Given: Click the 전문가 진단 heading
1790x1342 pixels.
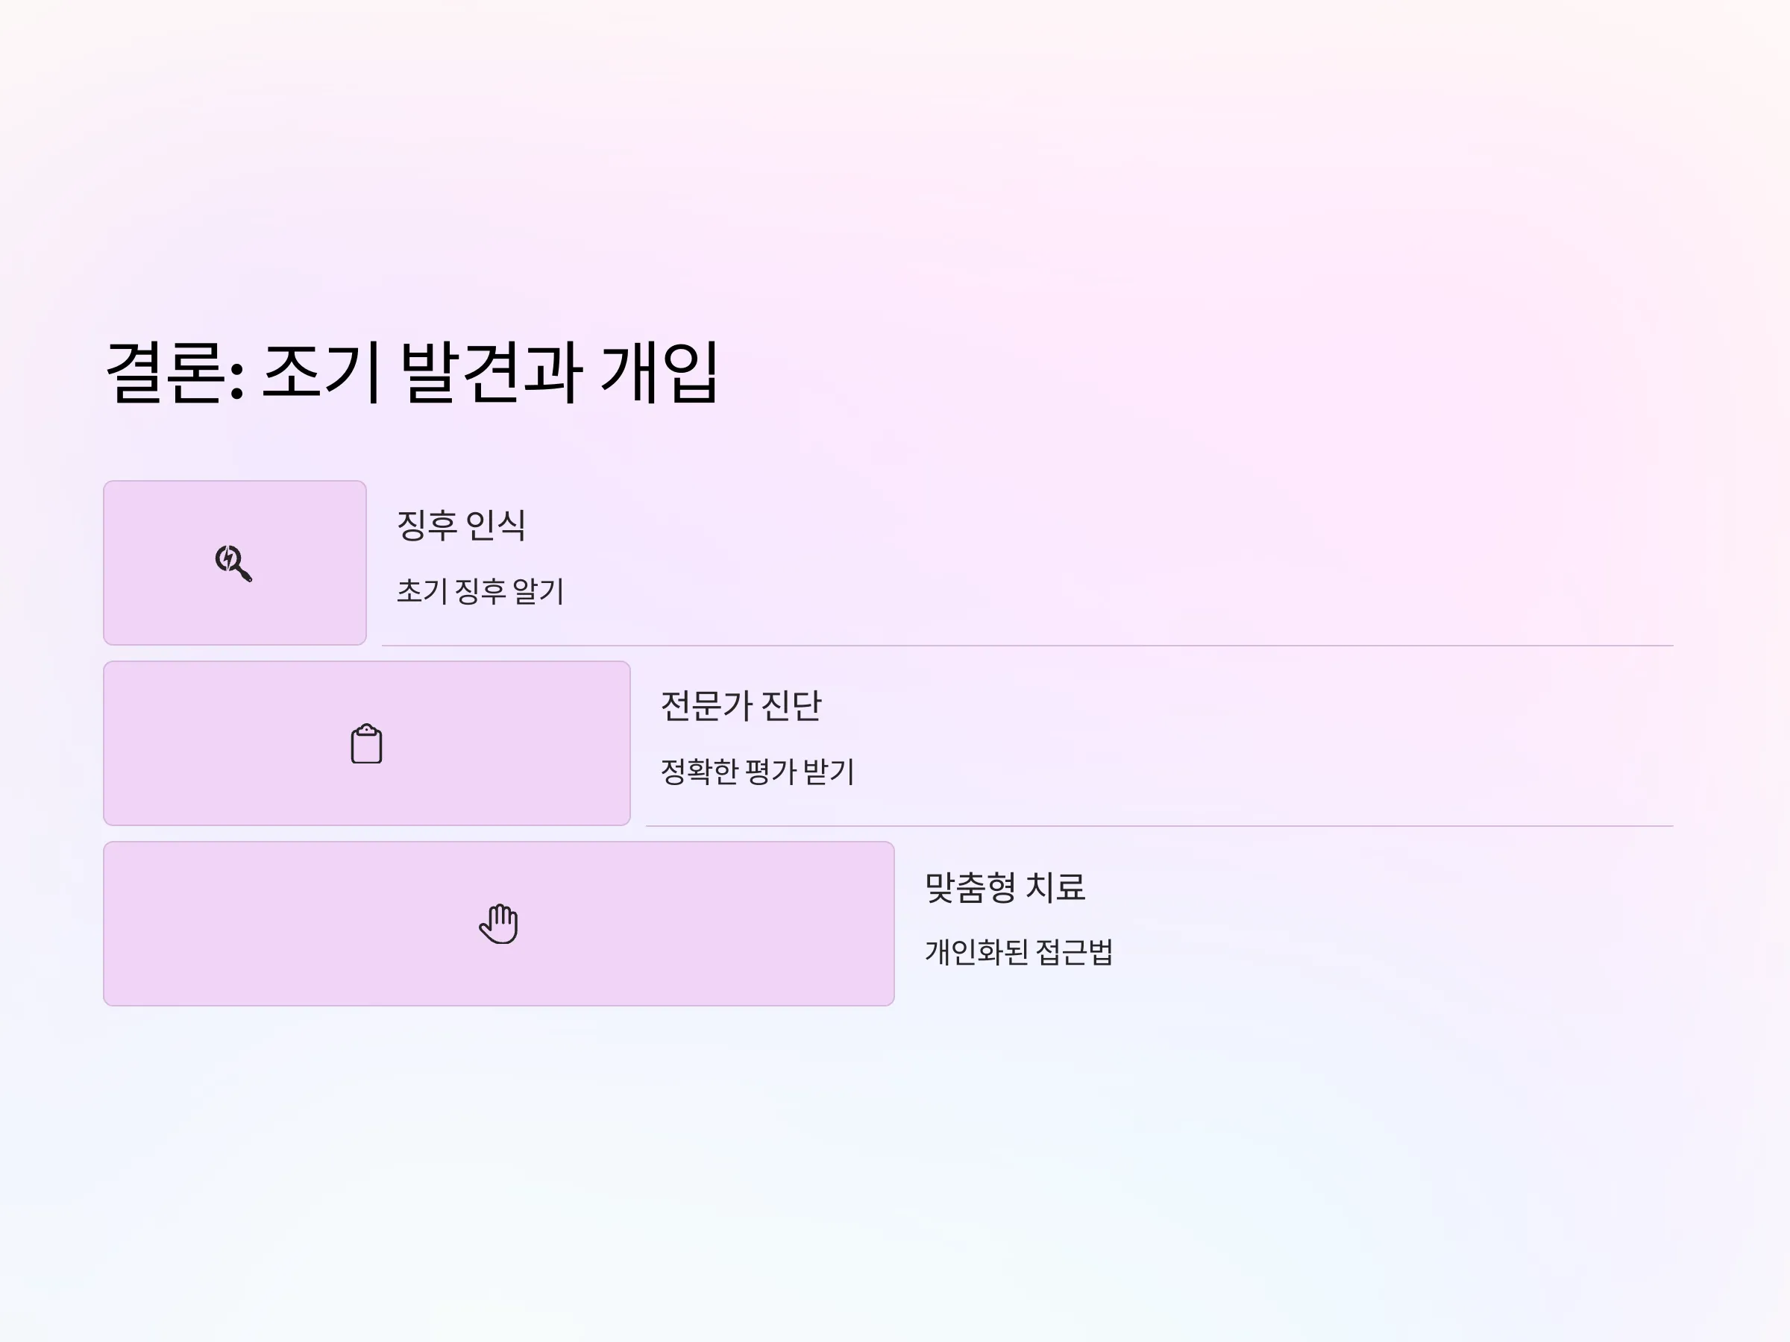Looking at the screenshot, I should tap(741, 705).
